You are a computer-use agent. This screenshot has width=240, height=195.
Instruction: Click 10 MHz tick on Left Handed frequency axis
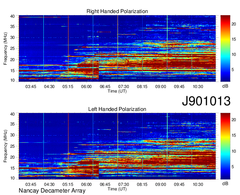12,178
